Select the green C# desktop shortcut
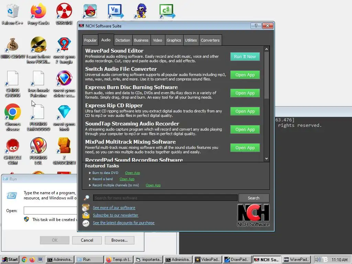 pos(167,11)
